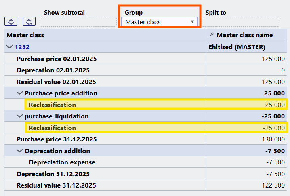Click the empty Split to field
The height and width of the screenshot is (196, 290).
(x=240, y=22)
